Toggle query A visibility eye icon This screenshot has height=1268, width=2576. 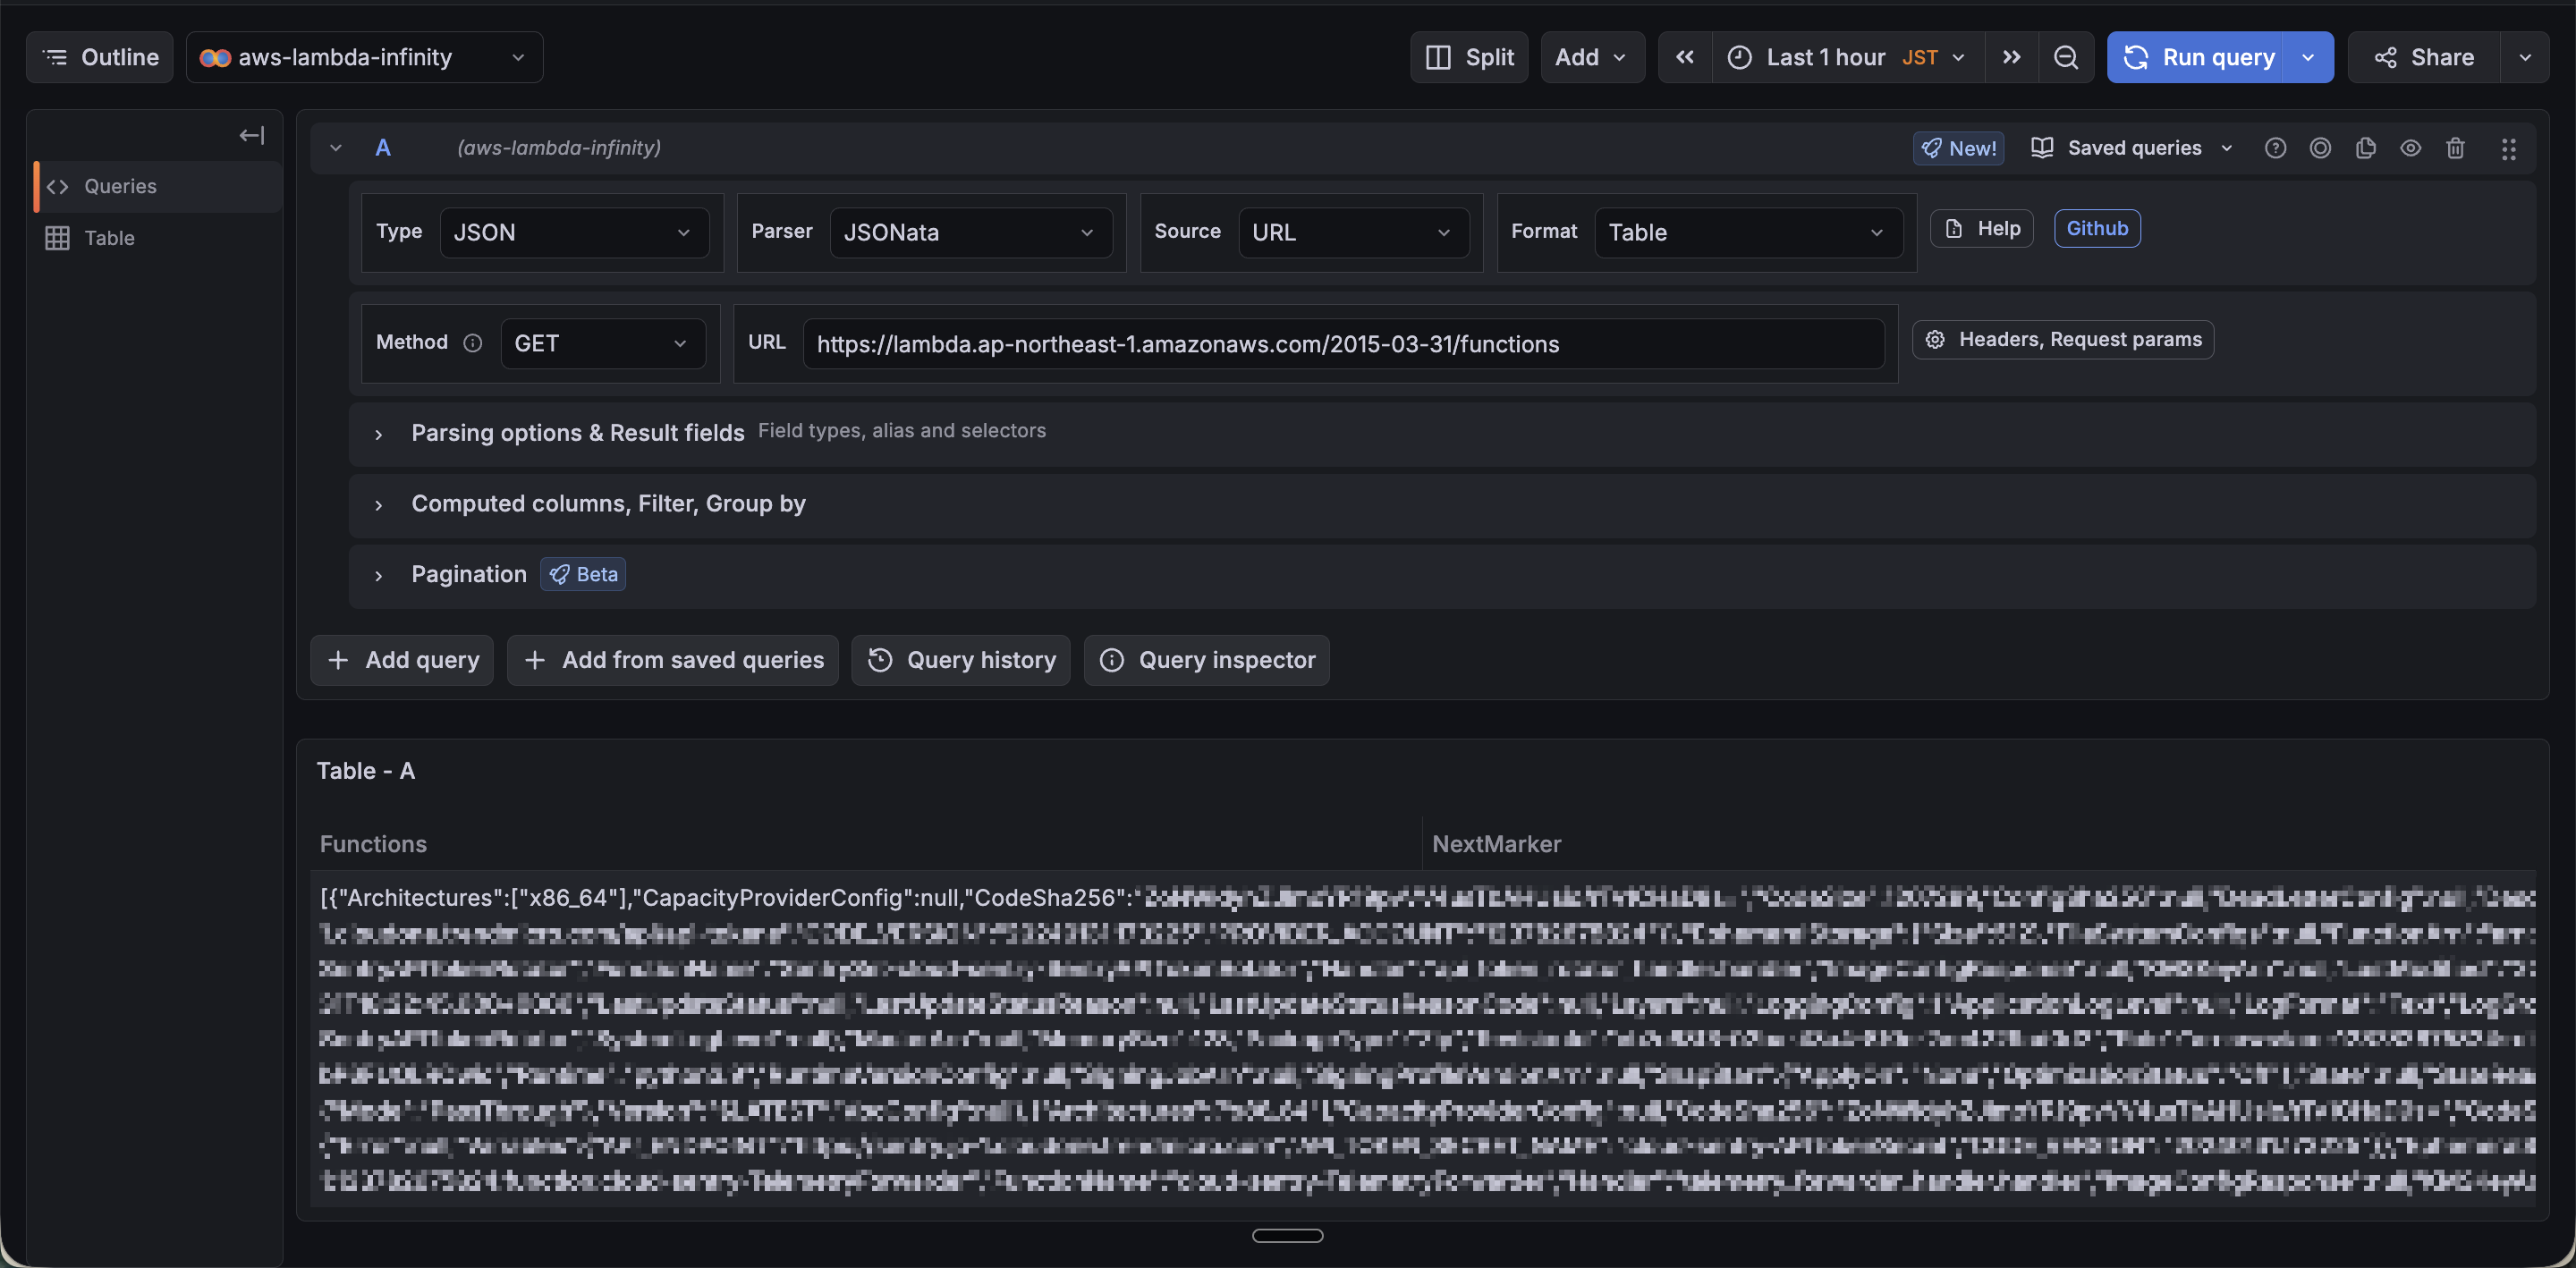[x=2410, y=148]
